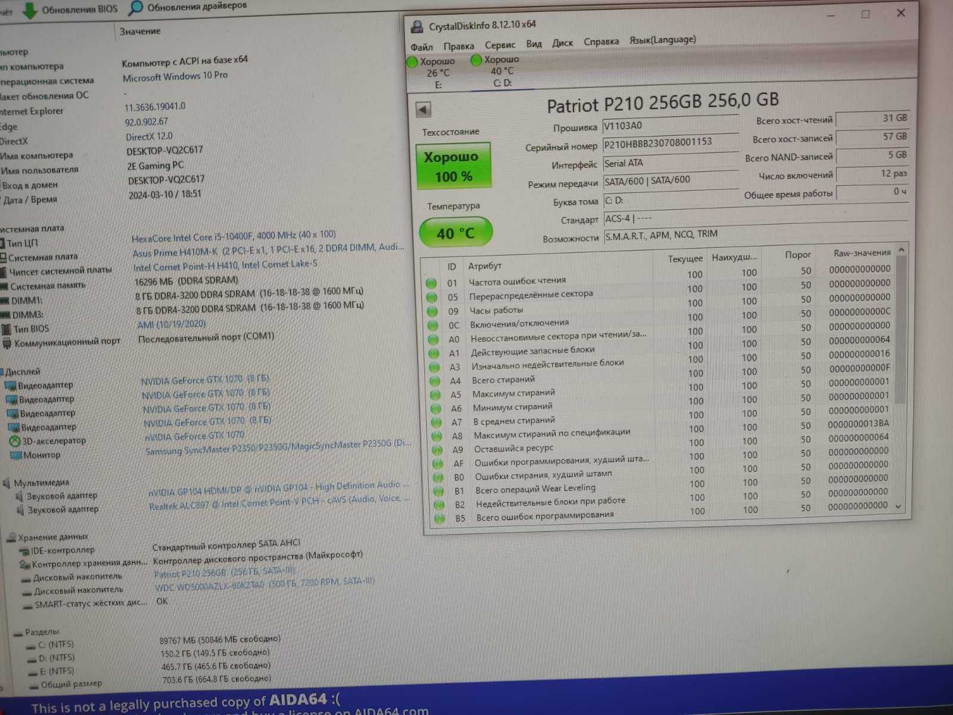This screenshot has width=953, height=715.
Task: Click the Прошивка field V1103A0
Action: 670,126
